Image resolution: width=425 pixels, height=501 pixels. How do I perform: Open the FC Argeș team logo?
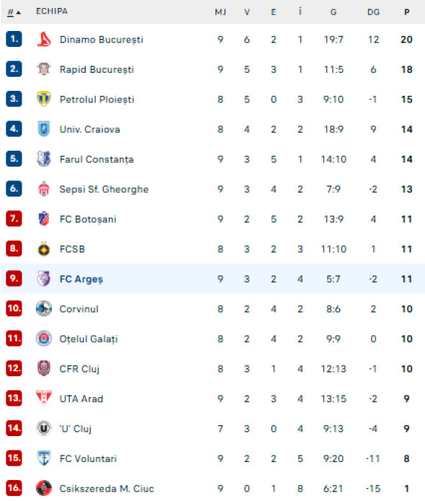[x=44, y=279]
